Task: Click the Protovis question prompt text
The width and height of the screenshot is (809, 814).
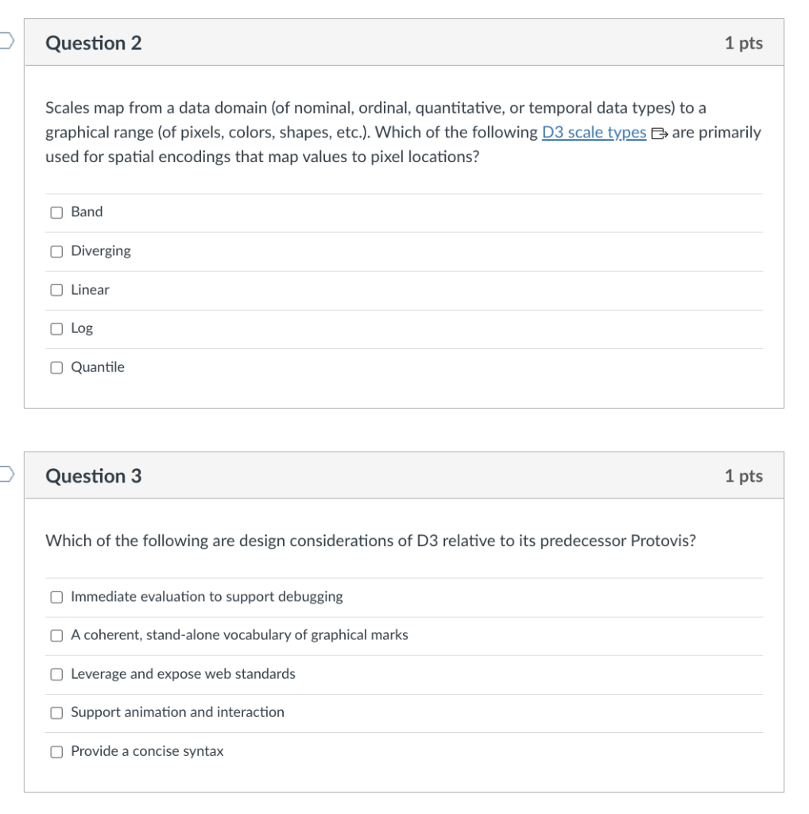Action: pos(370,541)
